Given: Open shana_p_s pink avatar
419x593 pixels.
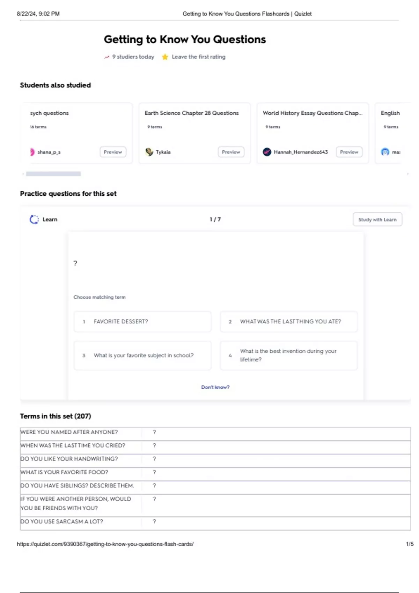Looking at the screenshot, I should point(32,152).
